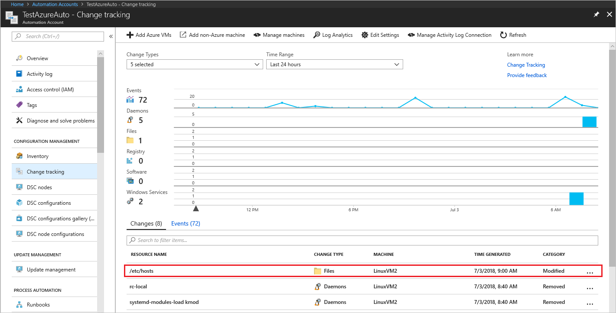
Task: Open the Change Types dropdown
Action: pyautogui.click(x=195, y=64)
